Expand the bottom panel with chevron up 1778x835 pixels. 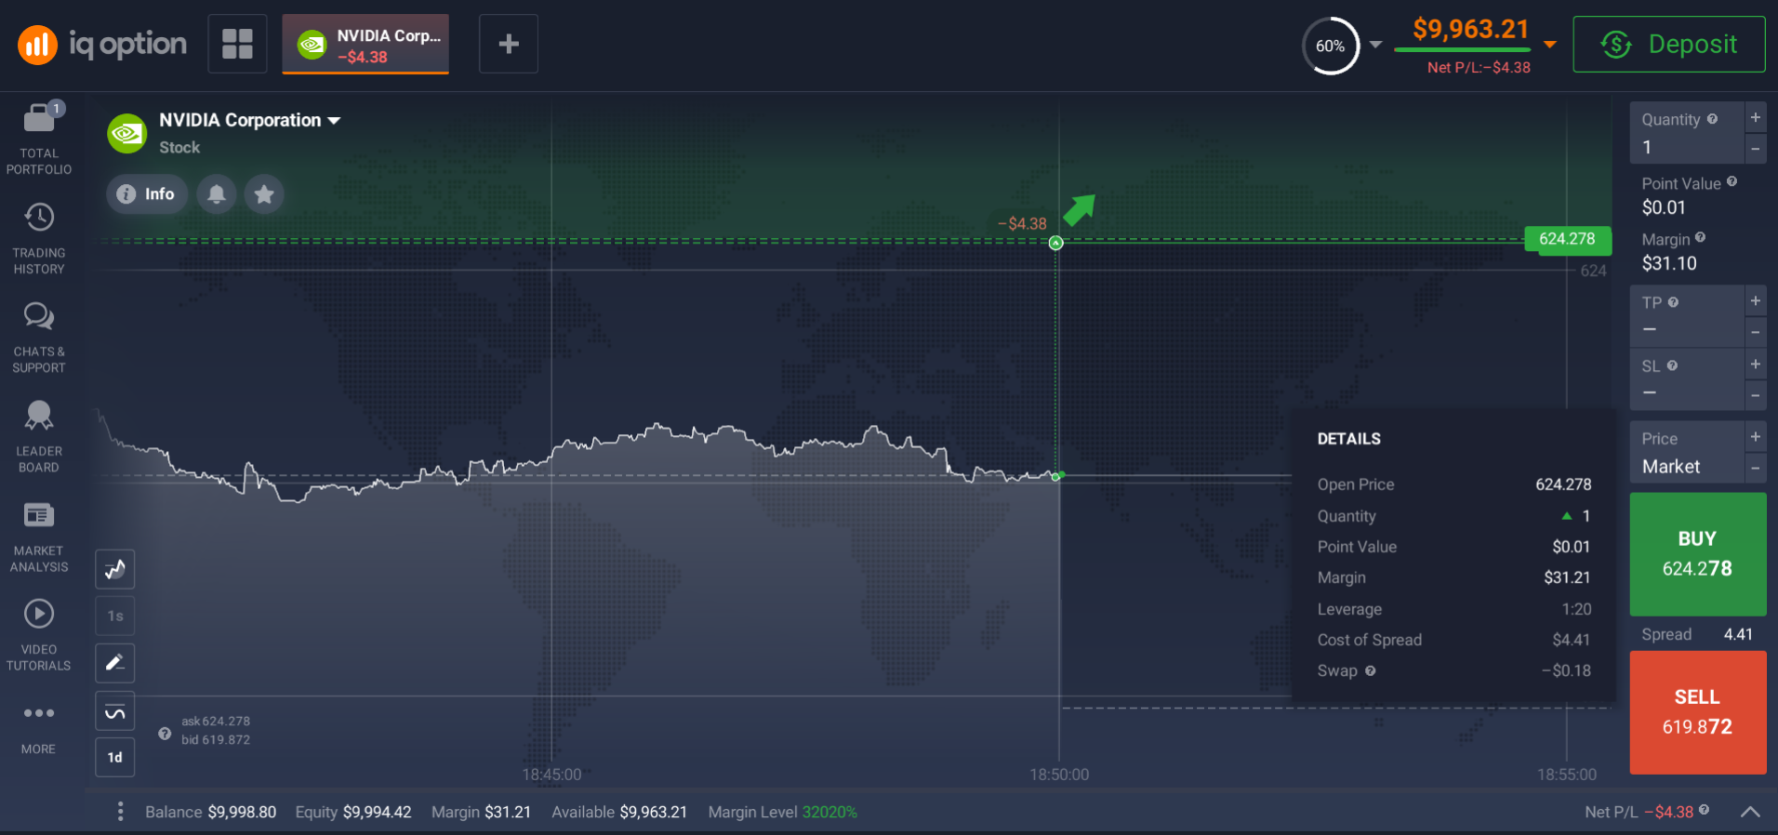pyautogui.click(x=1750, y=812)
